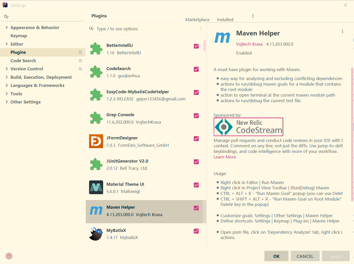Viewport: 354px width, 264px height.
Task: Expand the Tools settings group
Action: pos(7,94)
